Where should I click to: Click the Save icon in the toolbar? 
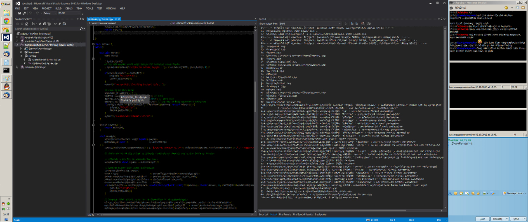coord(19,13)
